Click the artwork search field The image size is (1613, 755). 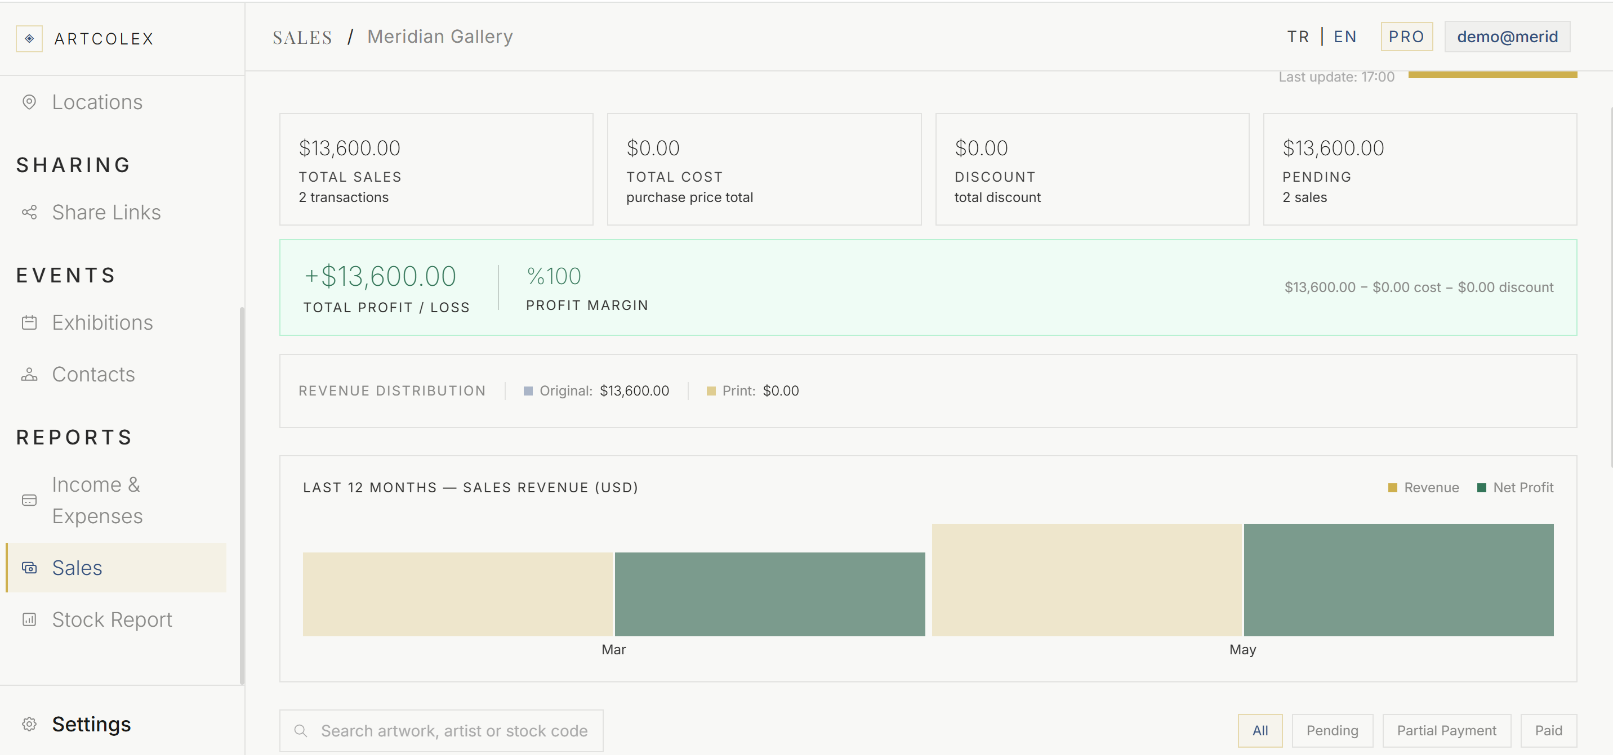(442, 731)
